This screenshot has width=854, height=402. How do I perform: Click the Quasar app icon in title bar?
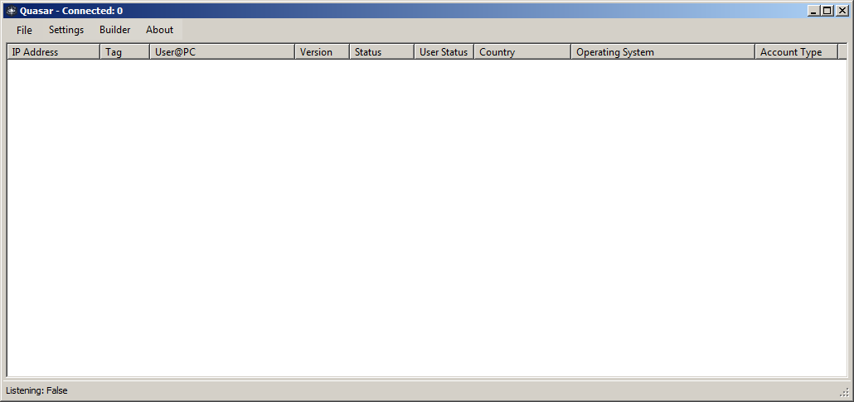(12, 11)
